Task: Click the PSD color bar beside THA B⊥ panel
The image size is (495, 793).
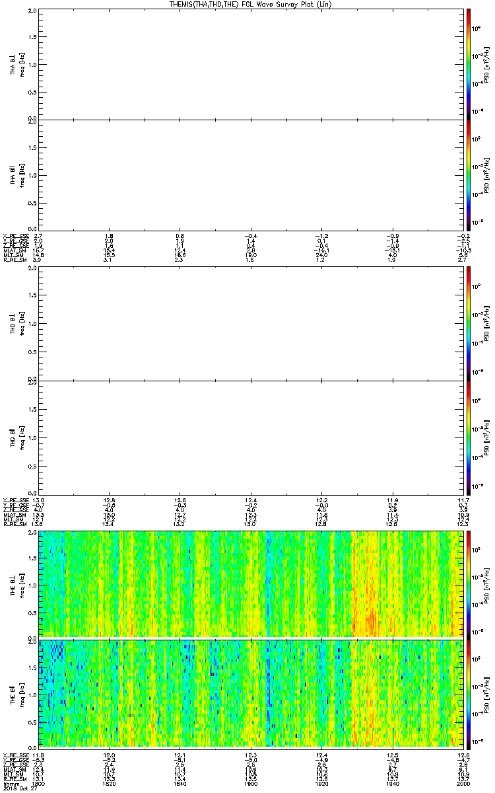Action: [468, 64]
